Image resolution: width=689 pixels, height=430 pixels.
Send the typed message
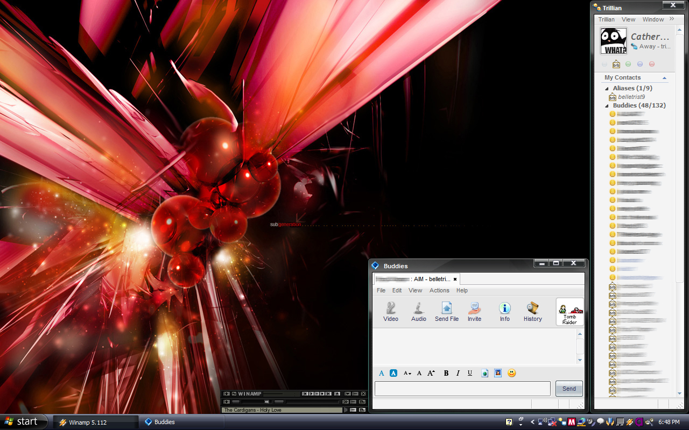pyautogui.click(x=569, y=389)
